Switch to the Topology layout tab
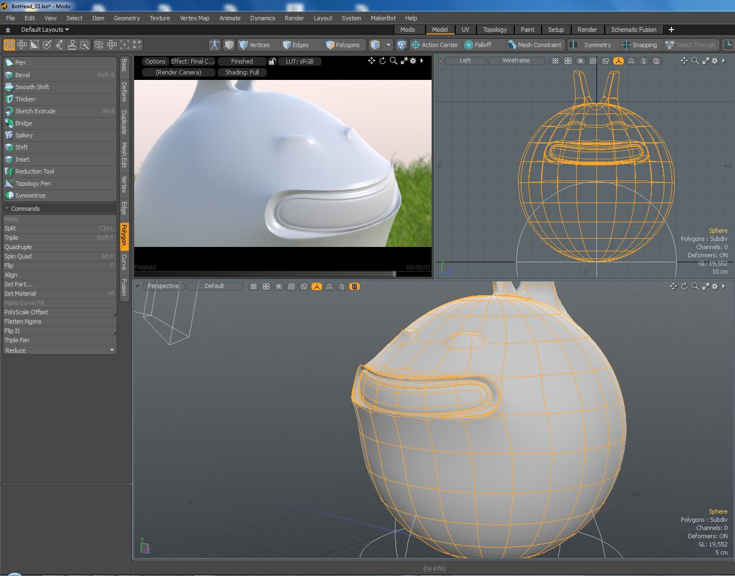The height and width of the screenshot is (576, 735). (495, 30)
